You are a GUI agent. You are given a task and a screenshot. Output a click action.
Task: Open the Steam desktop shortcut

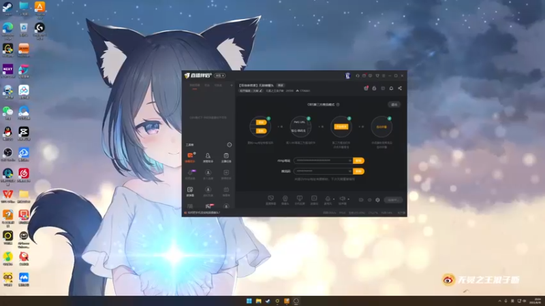[x=7, y=8]
